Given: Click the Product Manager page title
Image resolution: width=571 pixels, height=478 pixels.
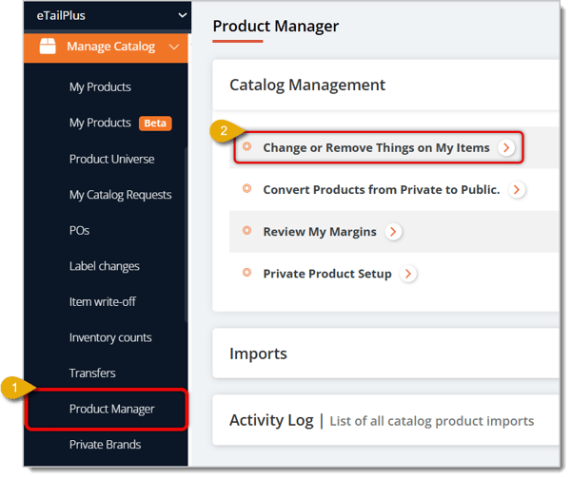Looking at the screenshot, I should click(x=276, y=27).
